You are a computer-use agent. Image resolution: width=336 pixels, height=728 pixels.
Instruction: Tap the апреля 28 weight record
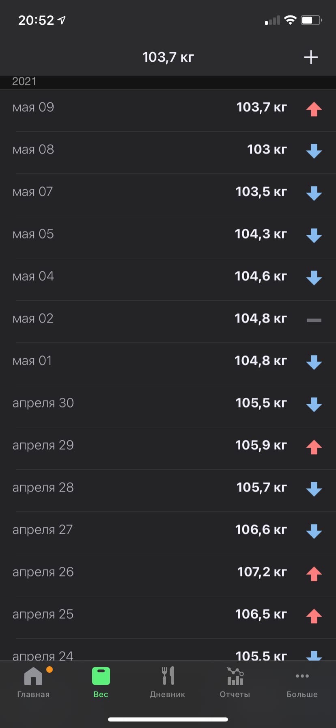pos(168,487)
